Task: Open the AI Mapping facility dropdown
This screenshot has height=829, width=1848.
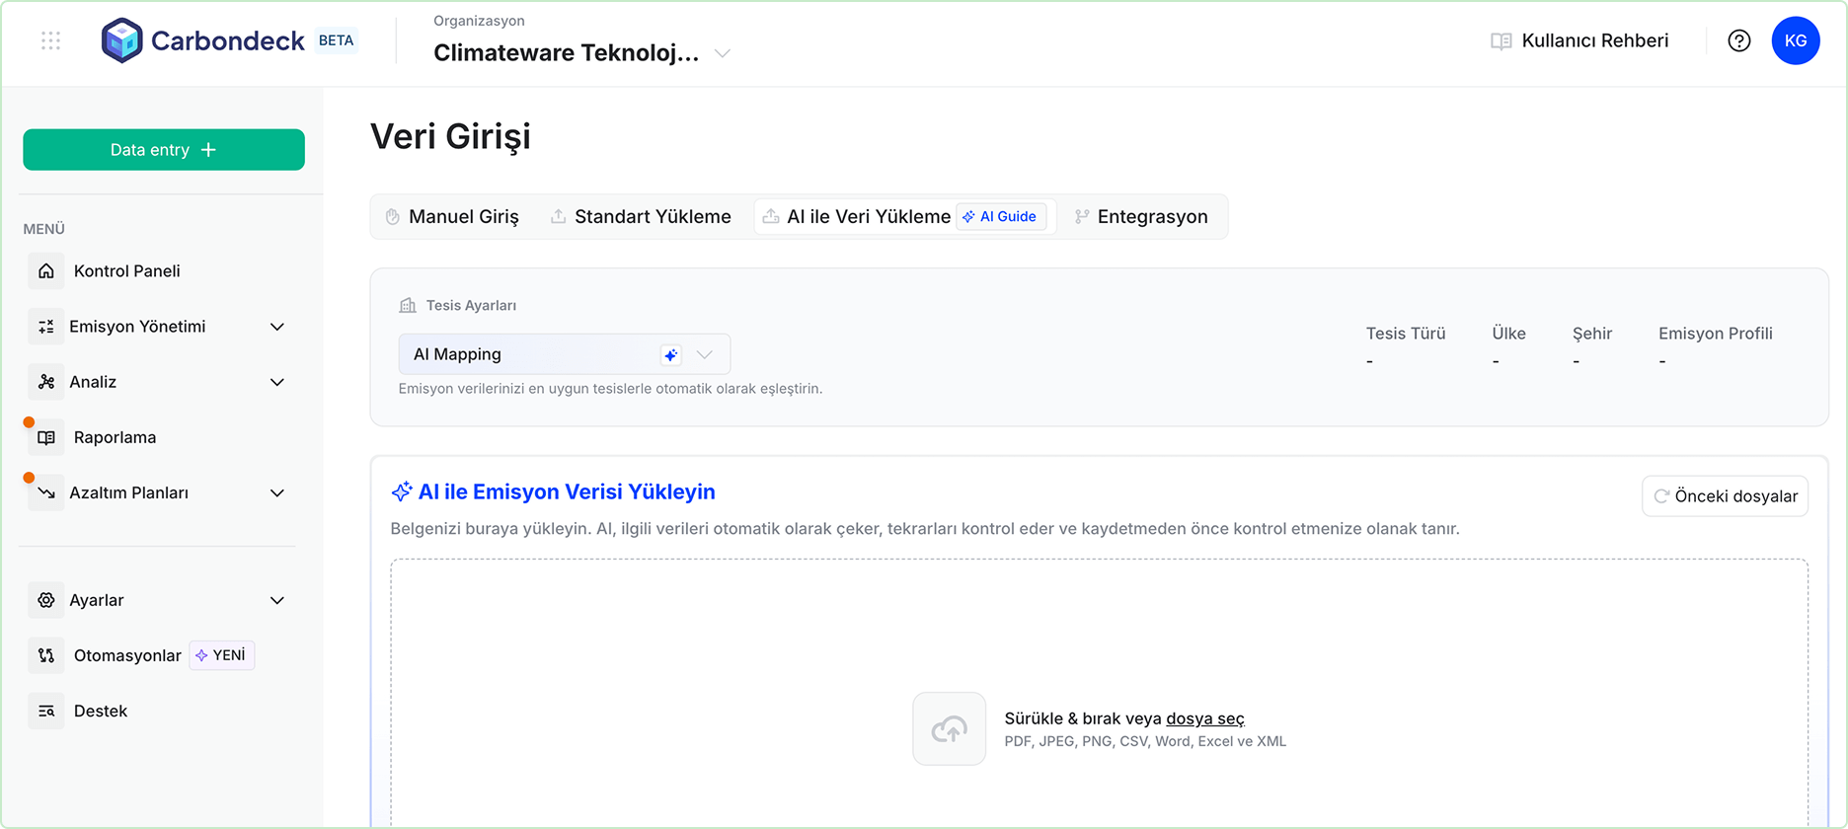Action: pyautogui.click(x=704, y=354)
